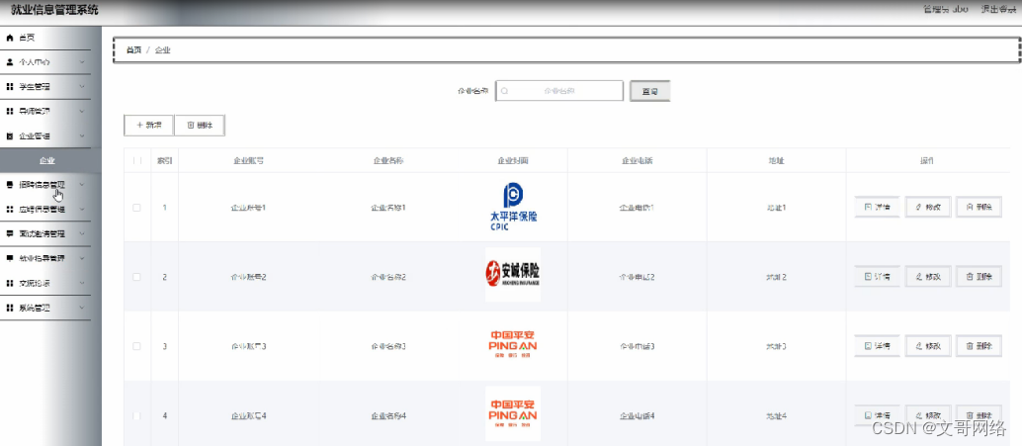Click the 就业信息管理系统 title
1022x446 pixels.
54,9
